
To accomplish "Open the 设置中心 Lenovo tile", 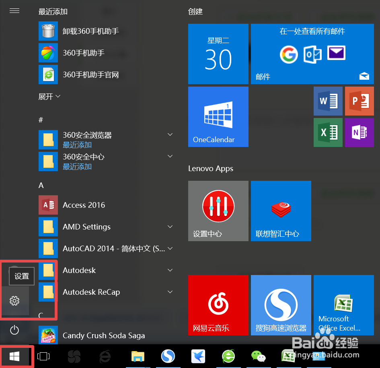I will tap(218, 211).
